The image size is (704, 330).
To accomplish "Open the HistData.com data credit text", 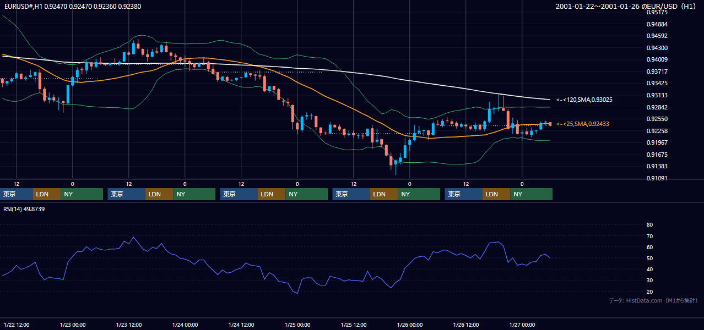I will (653, 300).
